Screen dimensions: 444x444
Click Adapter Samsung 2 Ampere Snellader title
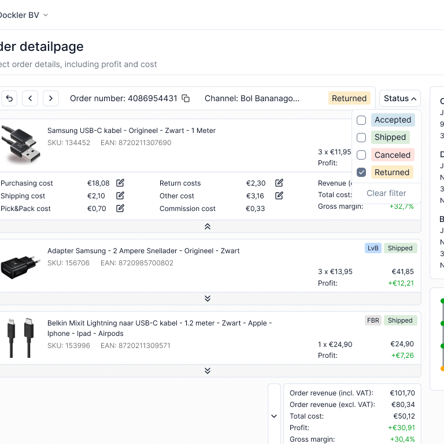[x=143, y=251]
